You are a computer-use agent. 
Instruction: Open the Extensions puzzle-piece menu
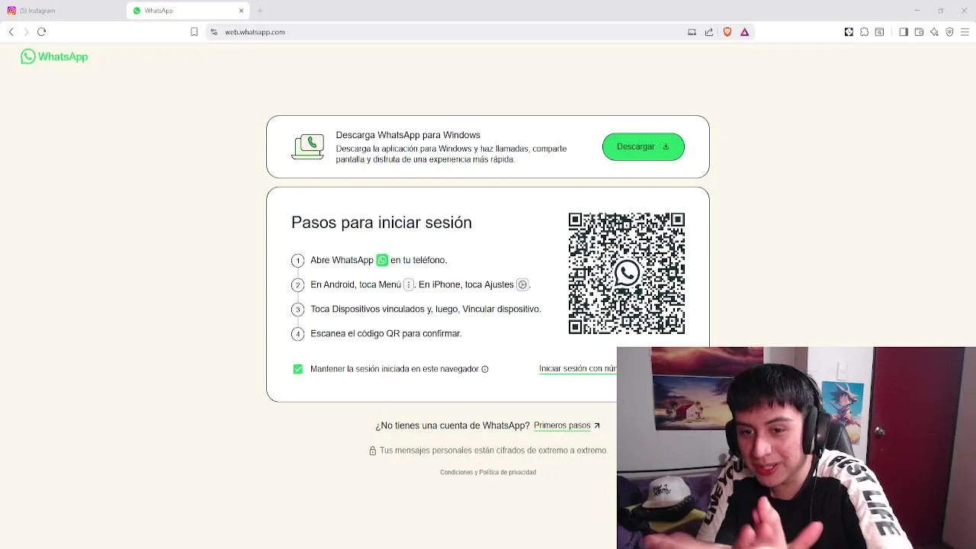[x=864, y=32]
